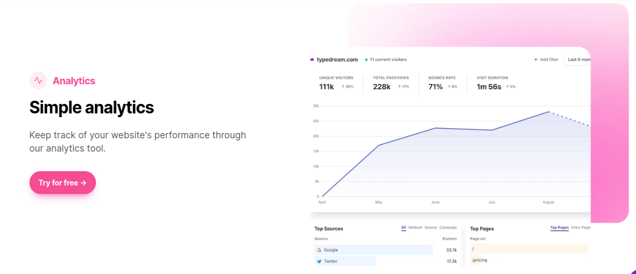Open the Campaign tab

(x=448, y=228)
